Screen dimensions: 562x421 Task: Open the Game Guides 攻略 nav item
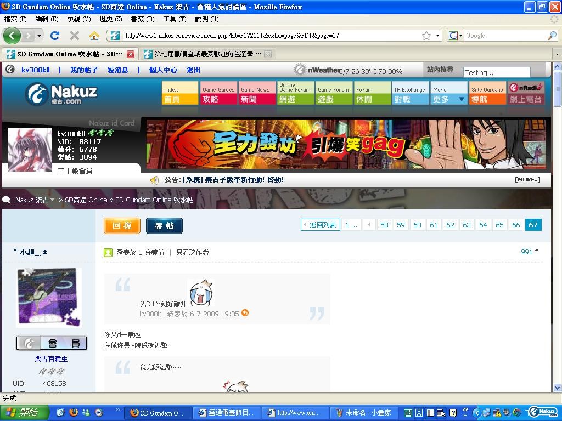[218, 93]
